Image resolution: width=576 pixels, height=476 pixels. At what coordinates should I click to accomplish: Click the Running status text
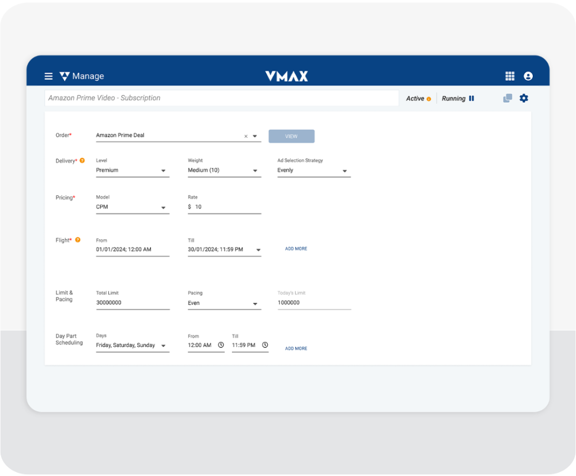click(x=453, y=99)
